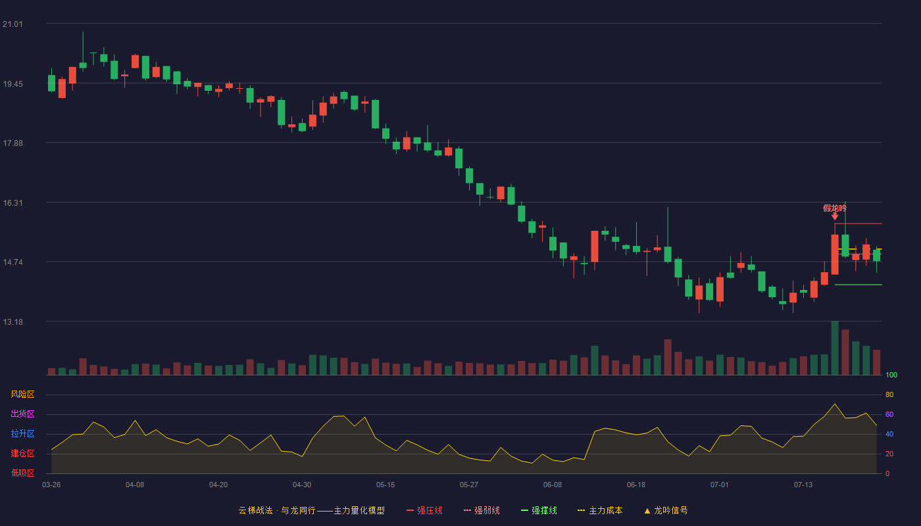This screenshot has height=526, width=921.
Task: Click the red pressure line right of 假龙吟
Action: coord(859,224)
